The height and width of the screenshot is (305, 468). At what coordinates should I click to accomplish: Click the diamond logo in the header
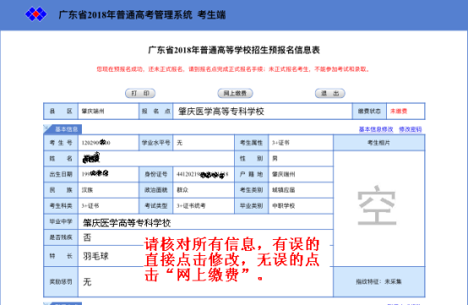[x=35, y=14]
